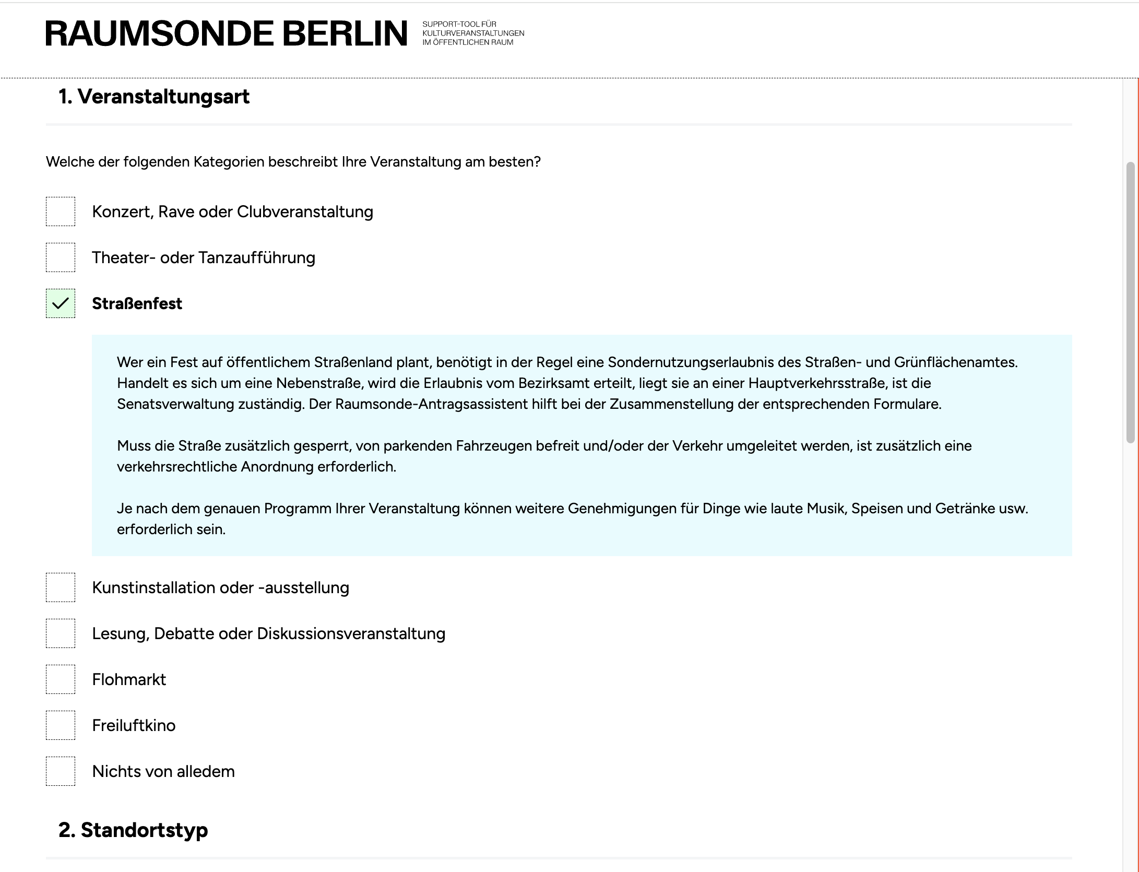Click the Flohmarkt option label

point(129,679)
